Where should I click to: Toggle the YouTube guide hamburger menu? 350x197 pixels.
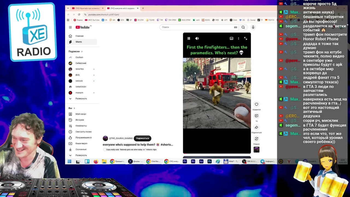click(70, 27)
